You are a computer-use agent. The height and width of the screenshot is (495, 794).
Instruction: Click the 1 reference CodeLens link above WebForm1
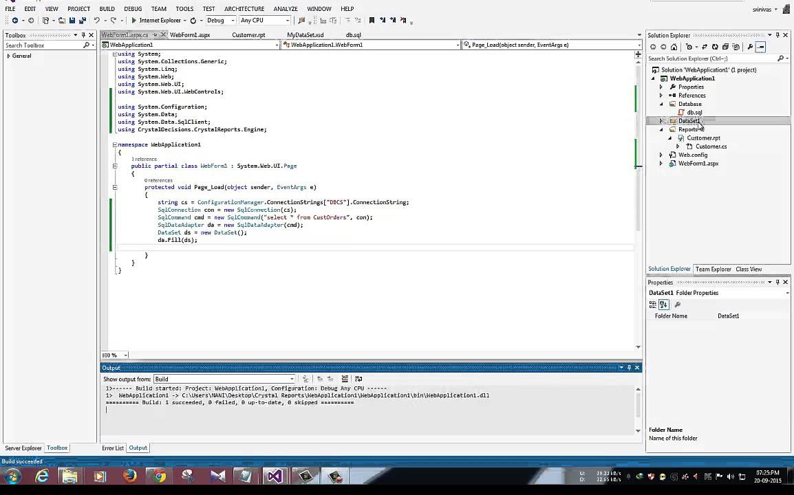(x=144, y=159)
